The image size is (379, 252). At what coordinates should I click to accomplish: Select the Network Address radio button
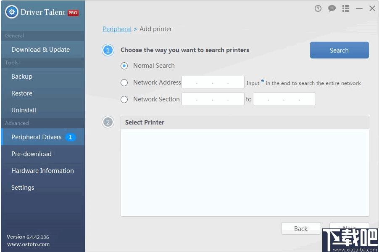pyautogui.click(x=124, y=82)
